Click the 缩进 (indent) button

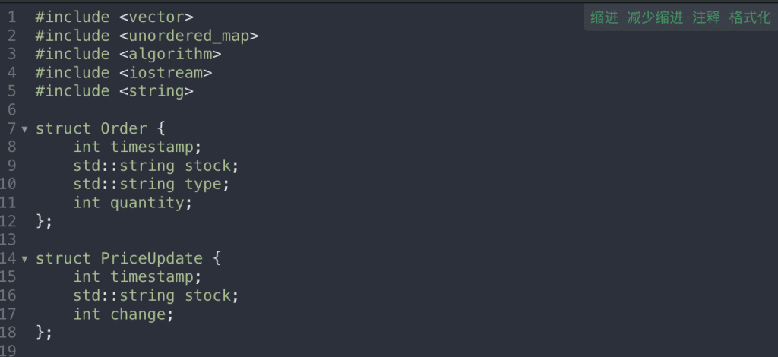tap(604, 17)
